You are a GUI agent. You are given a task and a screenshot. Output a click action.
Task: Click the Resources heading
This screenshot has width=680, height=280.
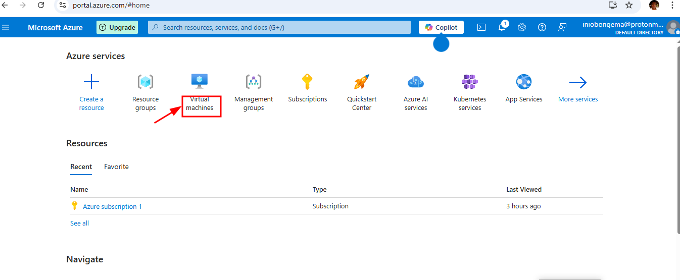coord(87,143)
